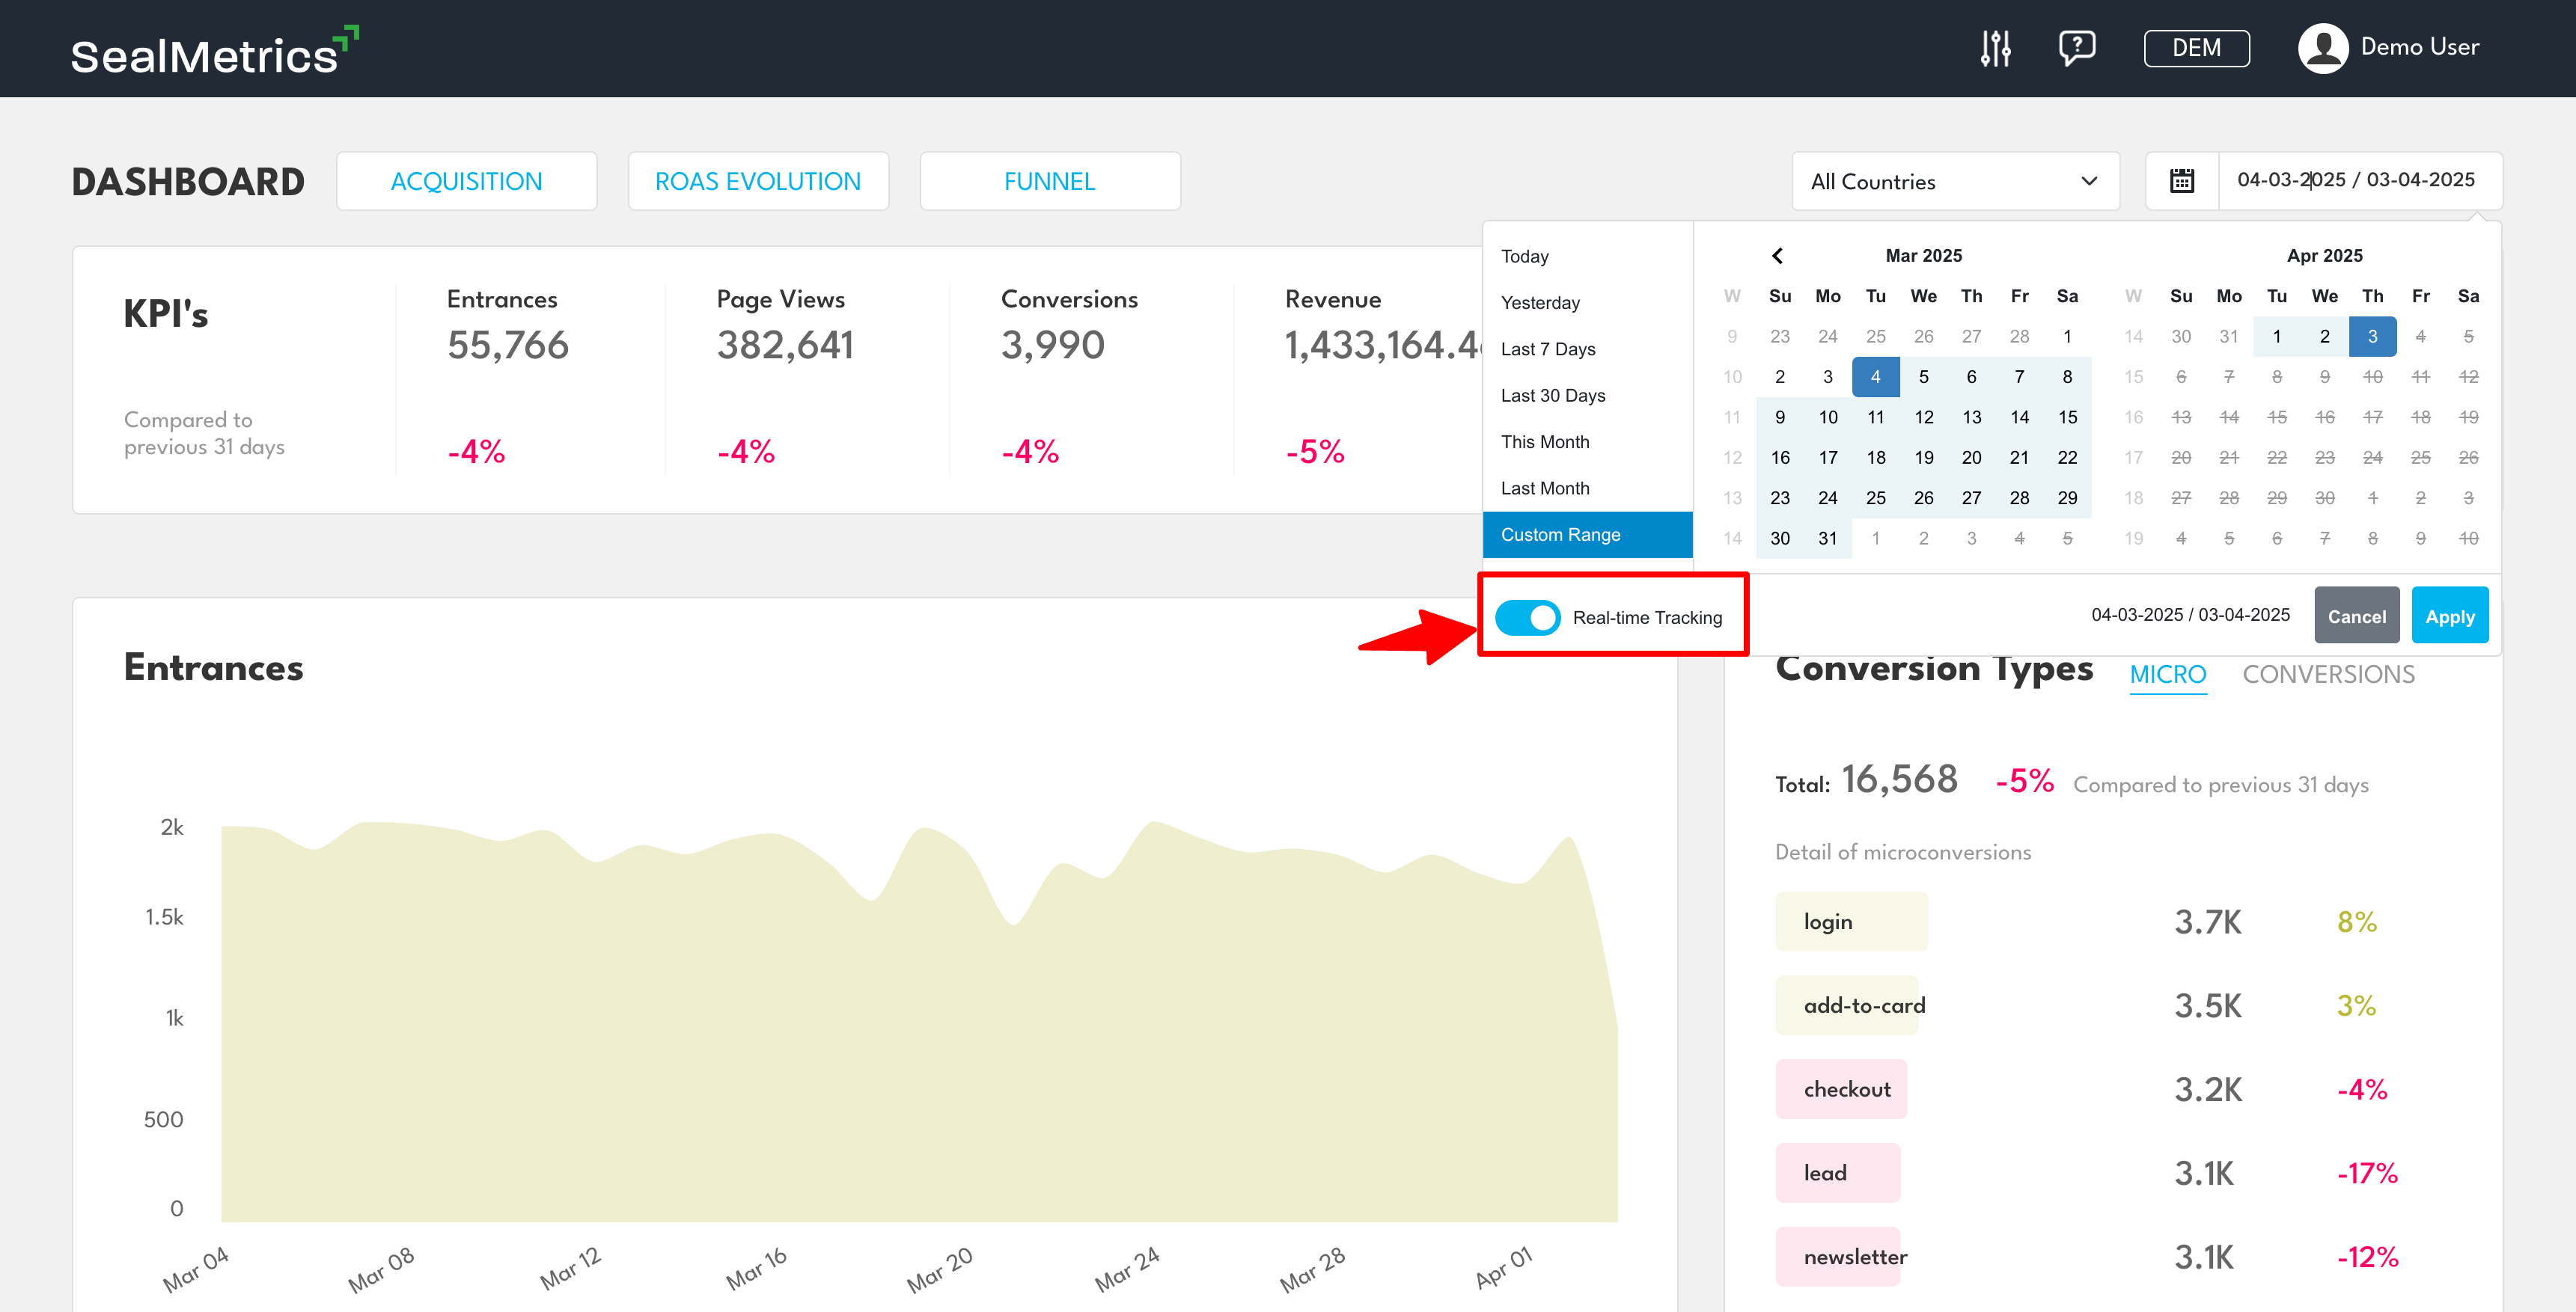Open the ACQUISITION section

click(x=466, y=181)
